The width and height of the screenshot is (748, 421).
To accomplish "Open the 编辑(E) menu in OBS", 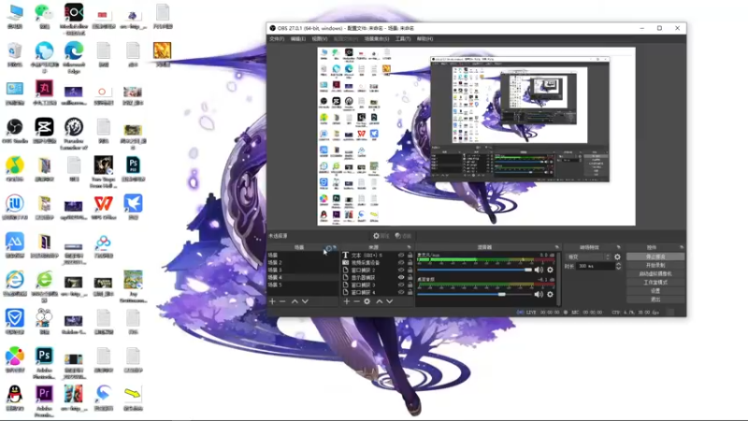I will pos(298,38).
